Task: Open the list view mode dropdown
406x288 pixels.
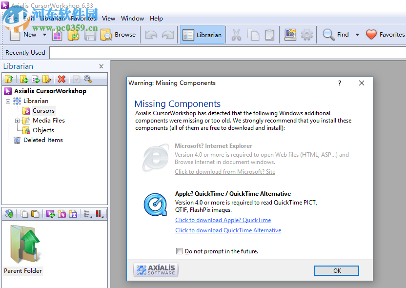Action: pyautogui.click(x=88, y=214)
